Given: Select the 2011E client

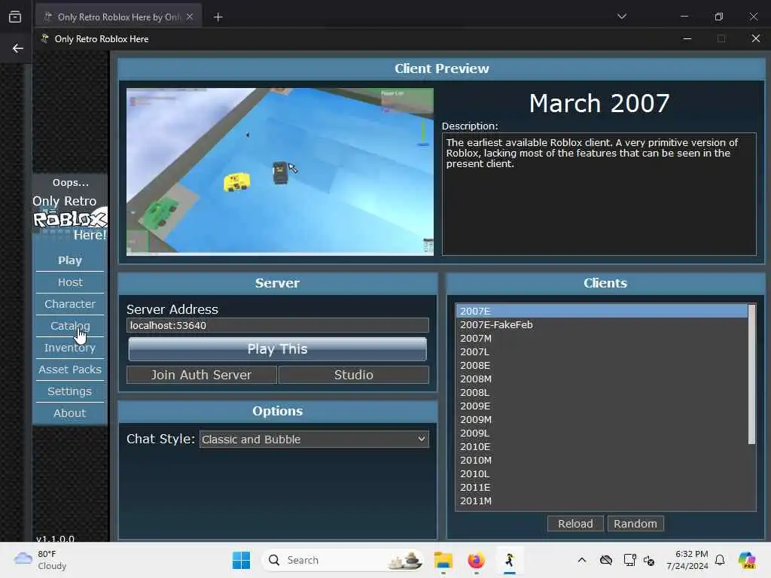Looking at the screenshot, I should click(602, 487).
